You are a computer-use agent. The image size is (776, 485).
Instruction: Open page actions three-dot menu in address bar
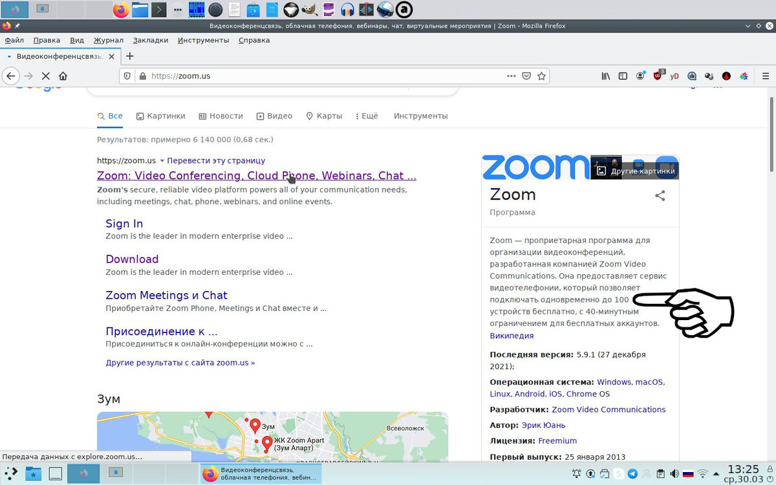point(512,76)
